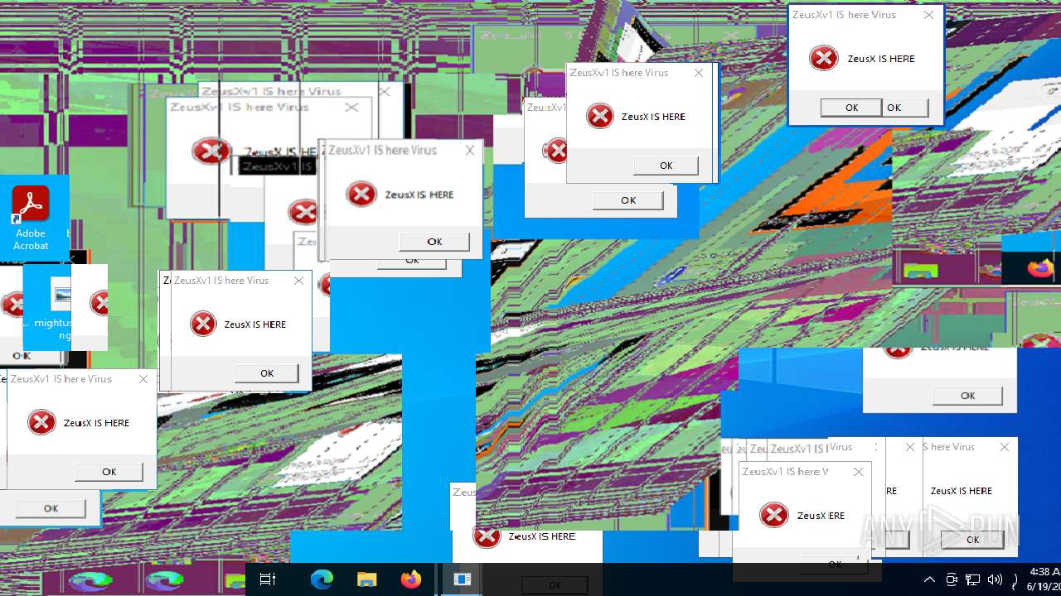The image size is (1061, 596).
Task: Click the error icon in the frontmost upper-left cluster dialog
Action: [x=361, y=195]
